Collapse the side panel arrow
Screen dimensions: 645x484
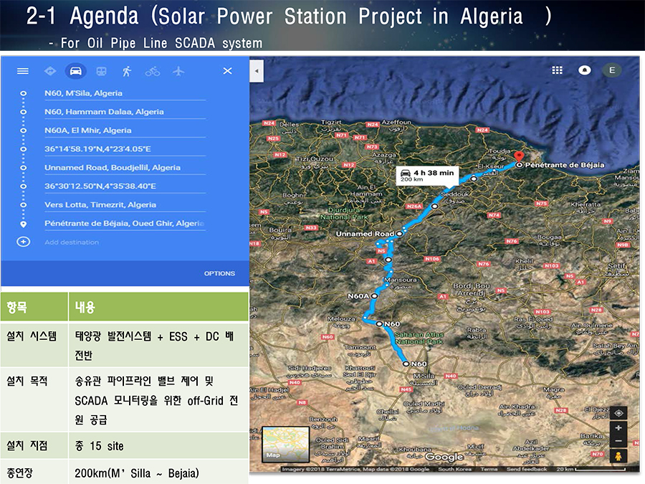click(x=257, y=71)
